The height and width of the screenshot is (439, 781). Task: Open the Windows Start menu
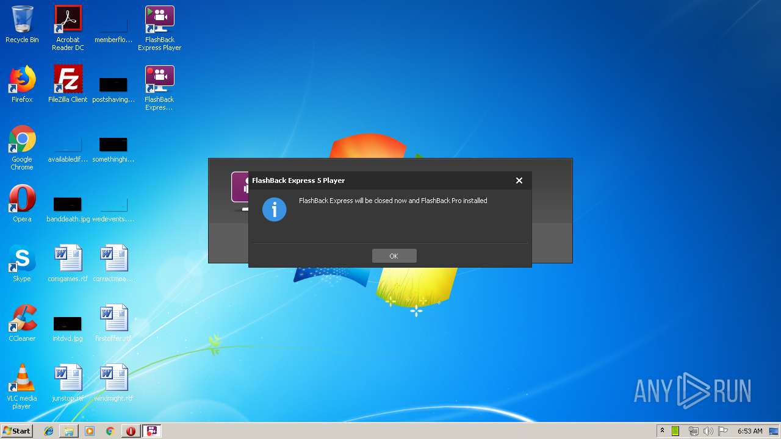pyautogui.click(x=17, y=430)
